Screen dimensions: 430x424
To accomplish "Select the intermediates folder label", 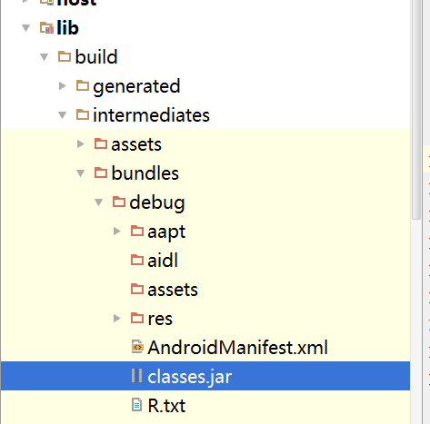I will pyautogui.click(x=151, y=115).
